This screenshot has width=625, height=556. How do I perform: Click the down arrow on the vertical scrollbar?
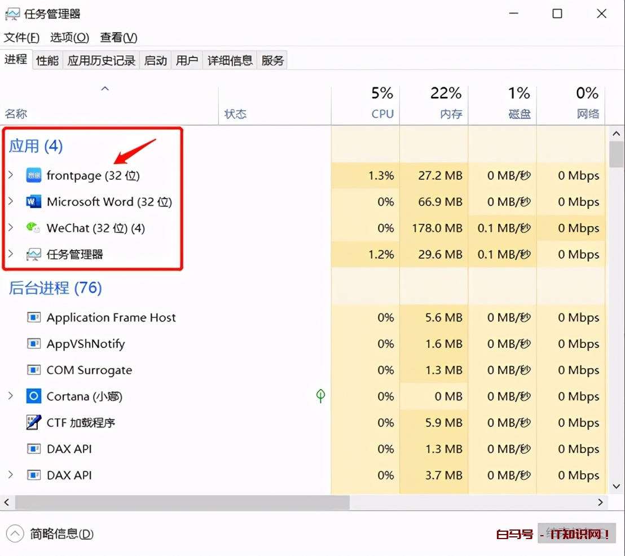click(x=616, y=486)
